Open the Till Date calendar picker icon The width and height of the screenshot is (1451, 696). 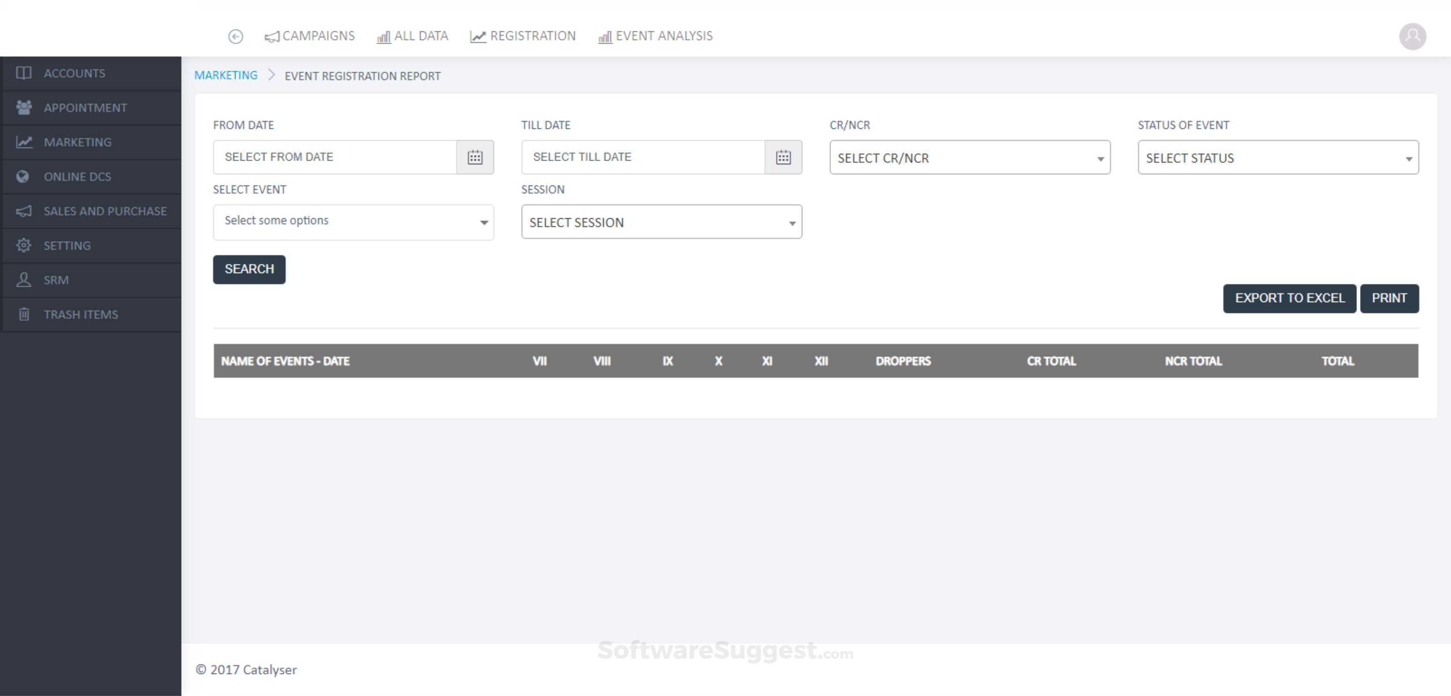(783, 157)
